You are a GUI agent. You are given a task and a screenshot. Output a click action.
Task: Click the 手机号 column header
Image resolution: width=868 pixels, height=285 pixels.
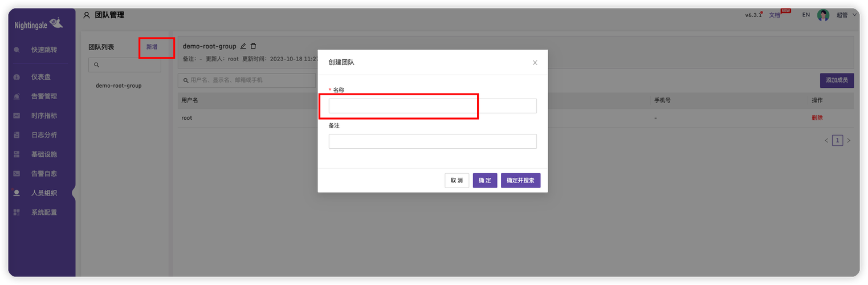point(662,100)
